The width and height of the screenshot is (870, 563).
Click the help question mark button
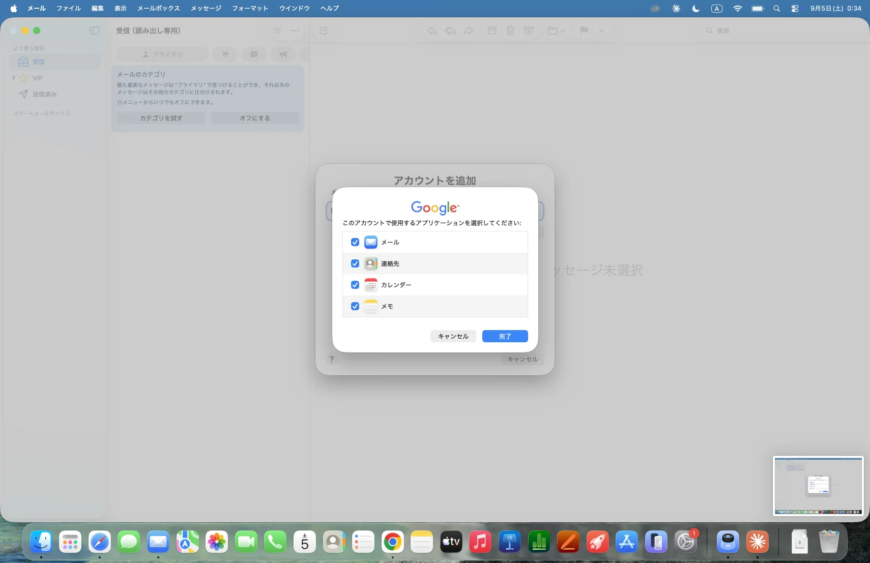(x=332, y=359)
